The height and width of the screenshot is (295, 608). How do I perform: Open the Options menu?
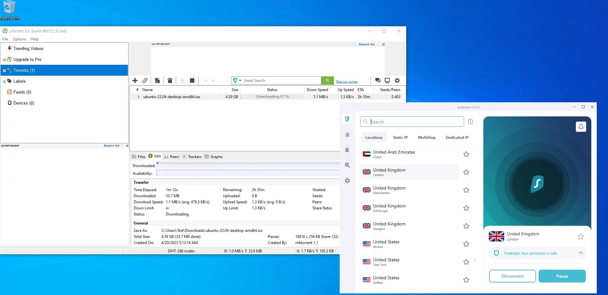[x=19, y=39]
